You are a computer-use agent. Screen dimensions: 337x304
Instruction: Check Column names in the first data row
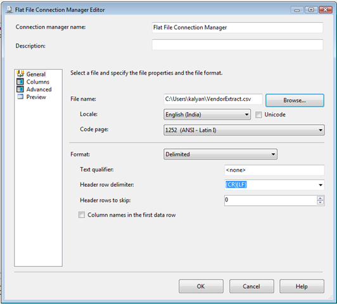click(x=82, y=215)
